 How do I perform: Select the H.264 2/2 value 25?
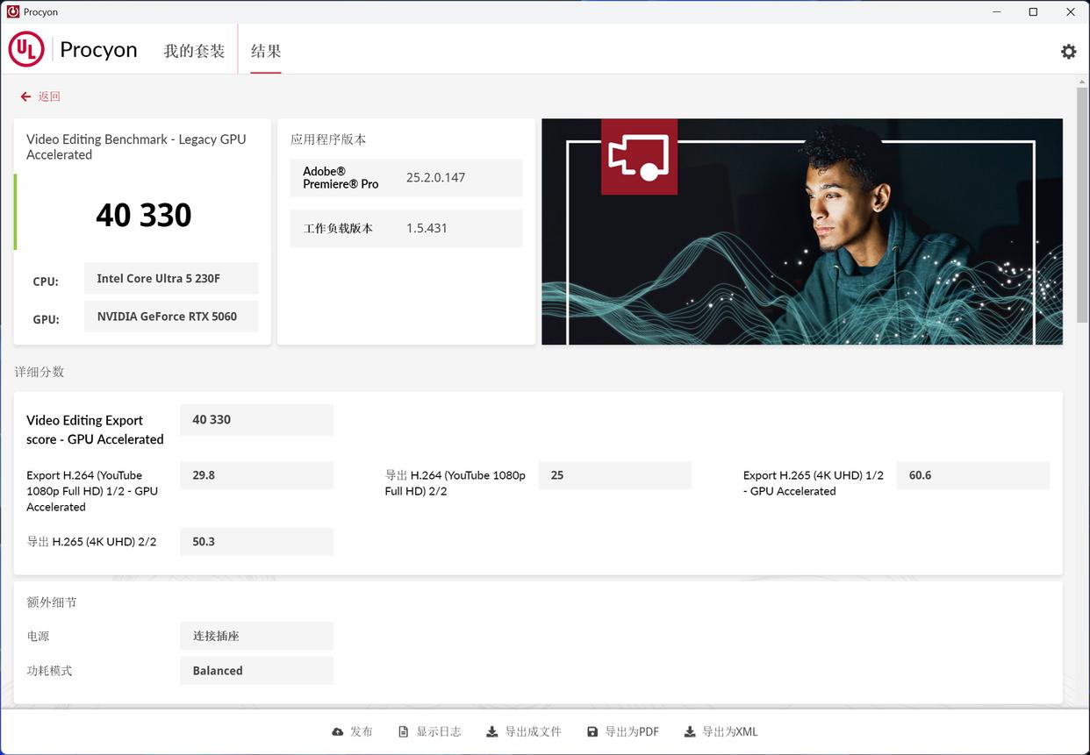coord(614,475)
